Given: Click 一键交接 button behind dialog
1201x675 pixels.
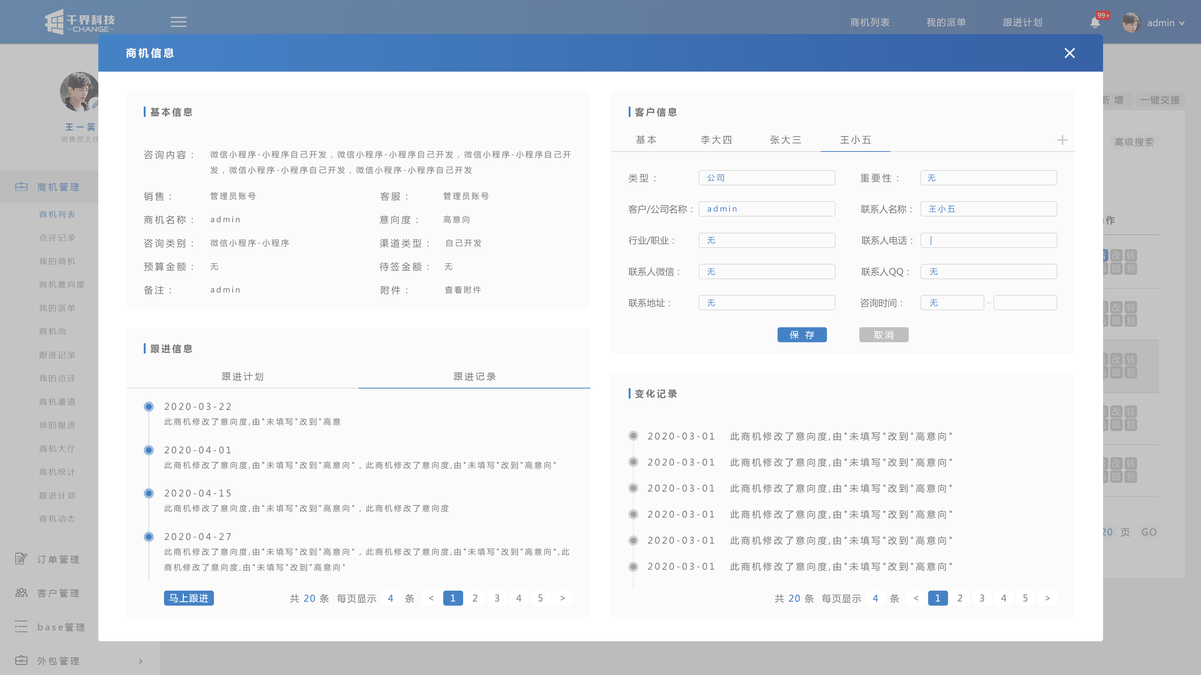Looking at the screenshot, I should 1159,100.
